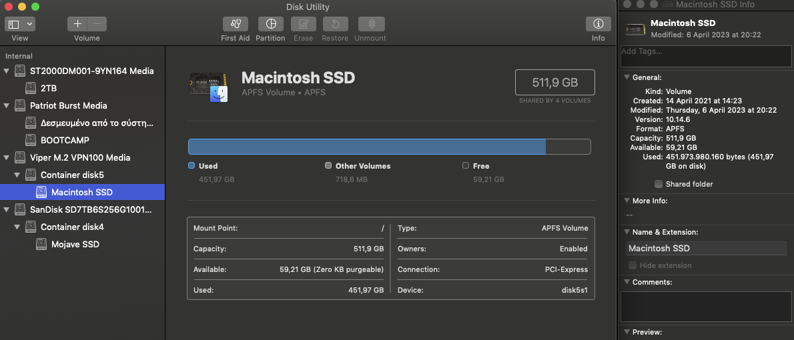Click the Comments text area
The height and width of the screenshot is (340, 794).
(706, 307)
